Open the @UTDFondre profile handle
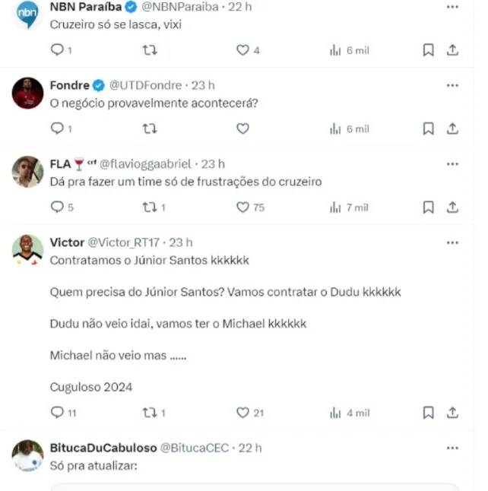This screenshot has height=491, width=488. [x=147, y=85]
